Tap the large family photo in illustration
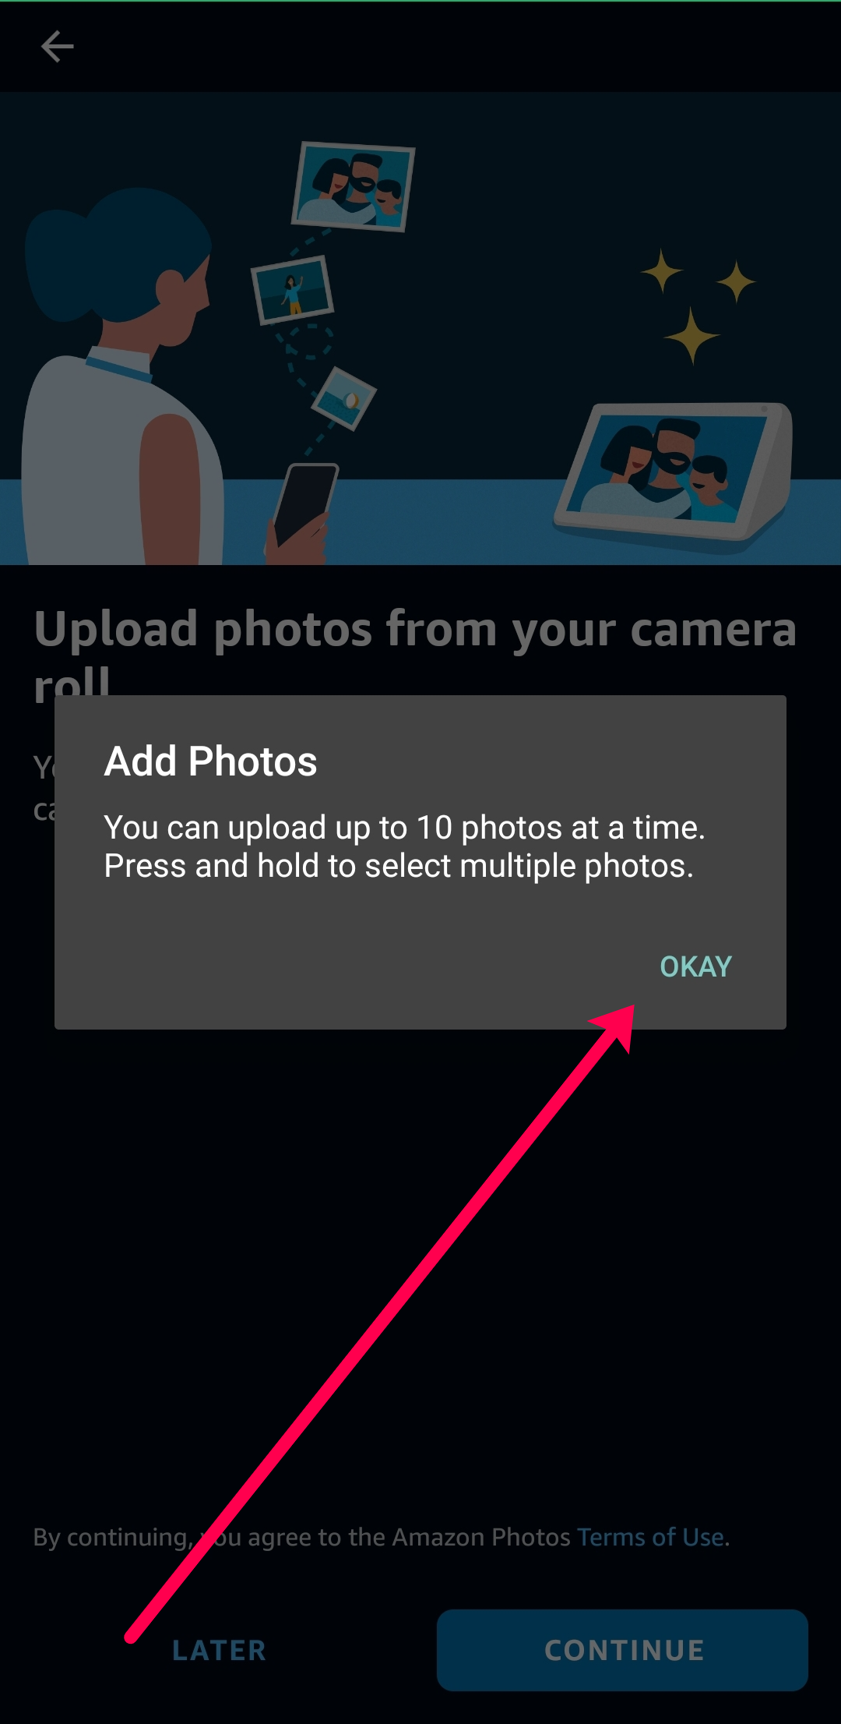 tap(354, 186)
